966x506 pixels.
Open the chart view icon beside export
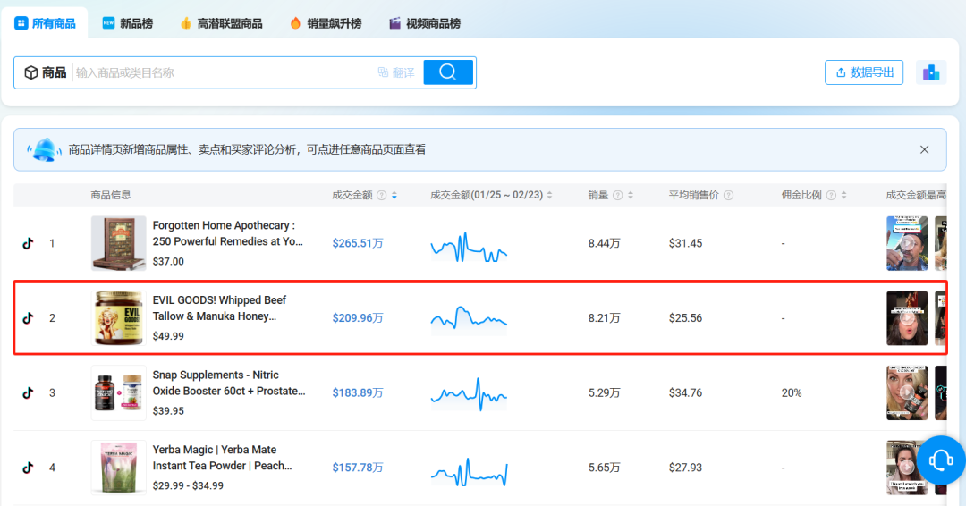point(931,72)
